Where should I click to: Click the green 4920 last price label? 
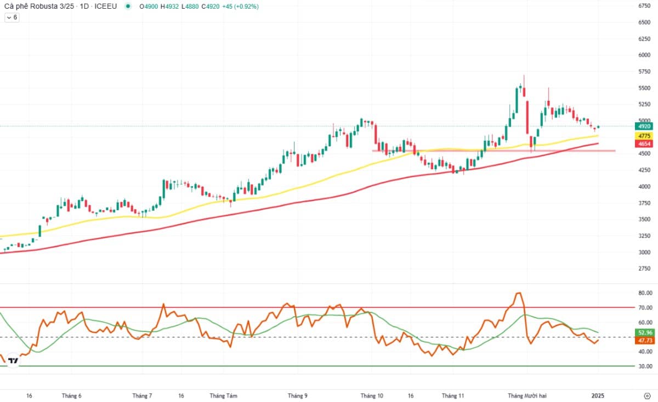click(x=644, y=126)
